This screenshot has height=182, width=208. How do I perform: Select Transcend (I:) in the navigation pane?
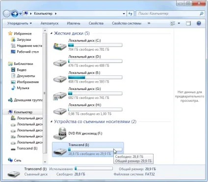[x=27, y=149]
